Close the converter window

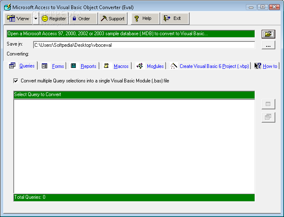click(x=274, y=7)
